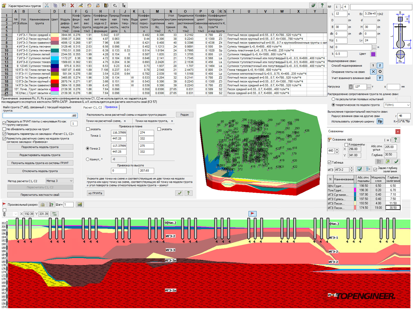413x310 pixels.
Task: Expand the T1Yrr1 soil model dropdown
Action: [408, 105]
